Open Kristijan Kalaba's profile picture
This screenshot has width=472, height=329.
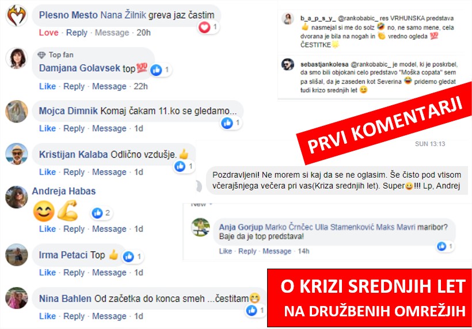coord(17,154)
